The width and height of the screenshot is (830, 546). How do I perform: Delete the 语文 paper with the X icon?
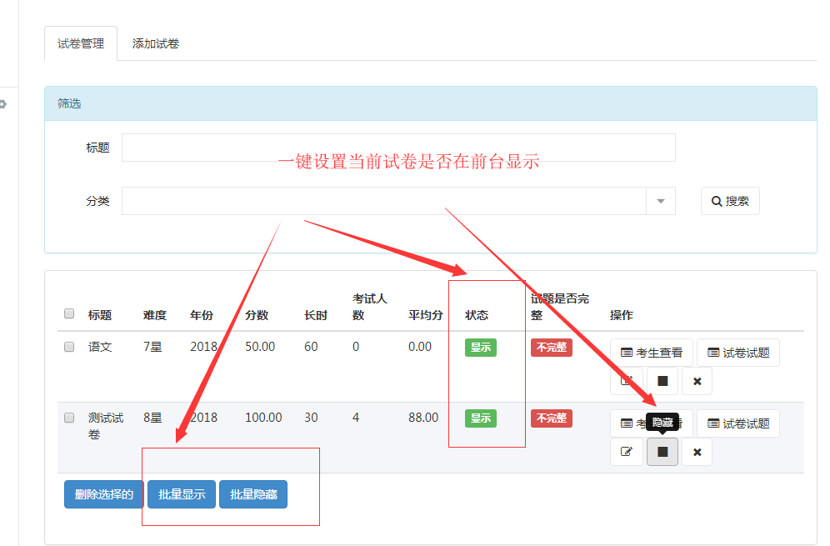click(697, 381)
